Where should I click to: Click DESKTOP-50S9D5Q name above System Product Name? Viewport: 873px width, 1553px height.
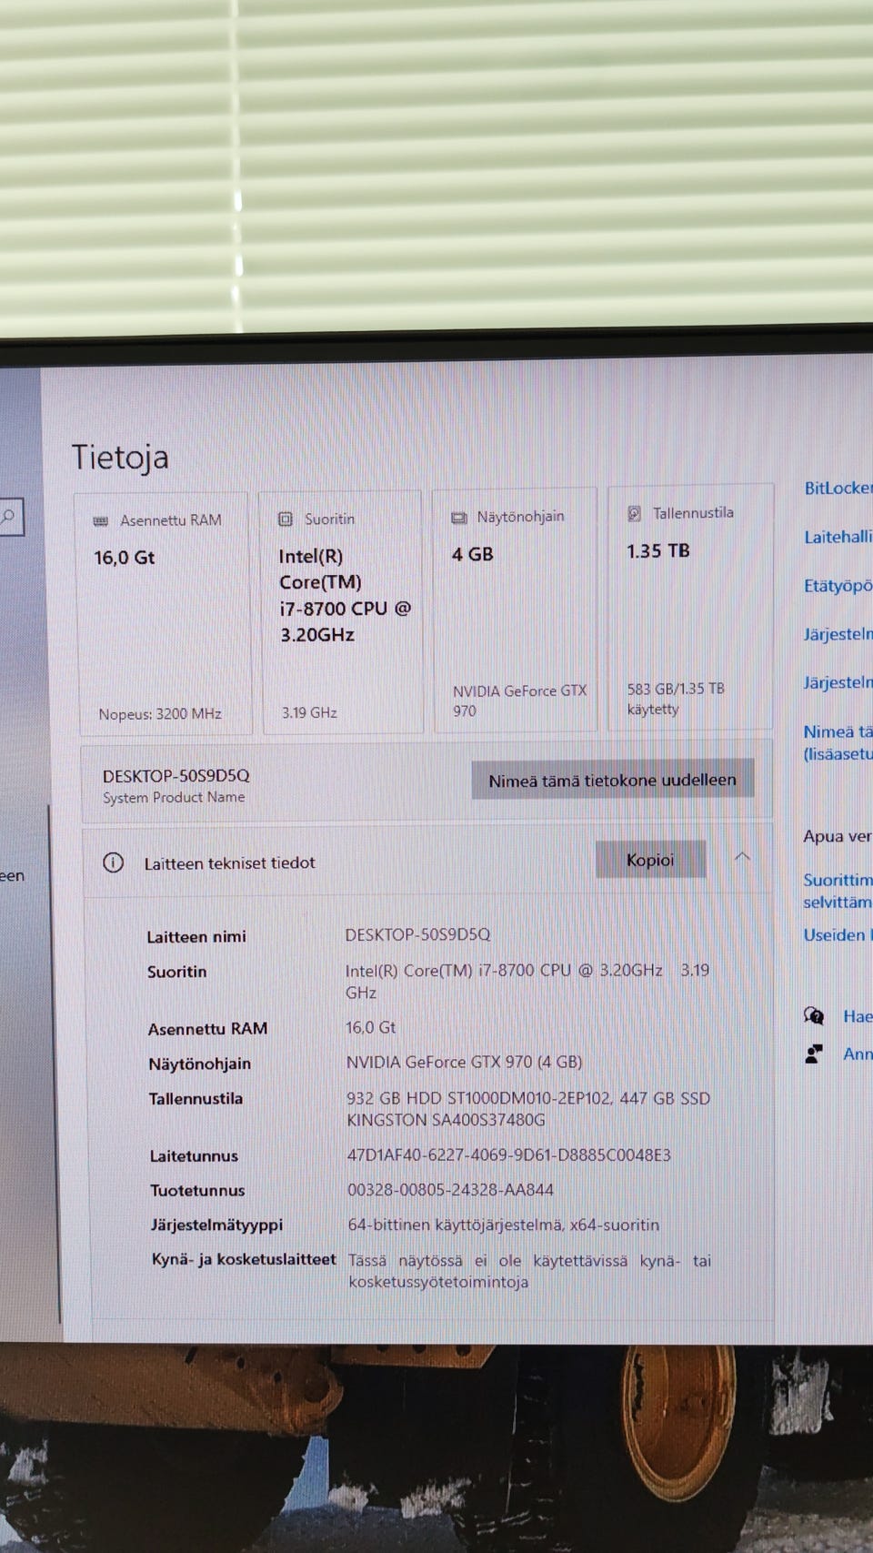pos(176,776)
